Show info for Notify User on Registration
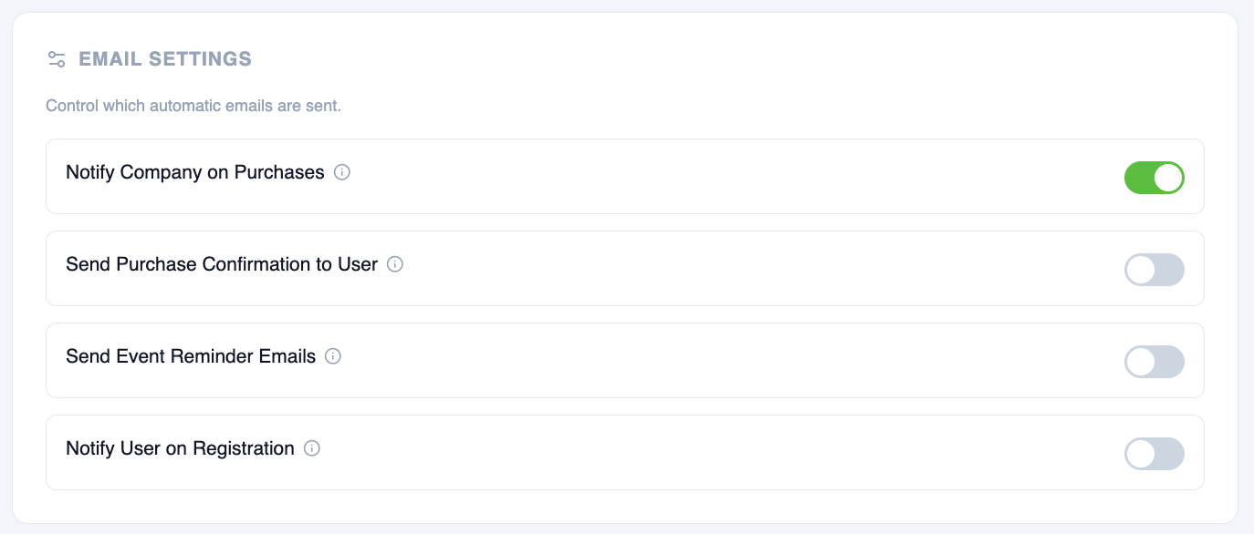 click(x=312, y=448)
